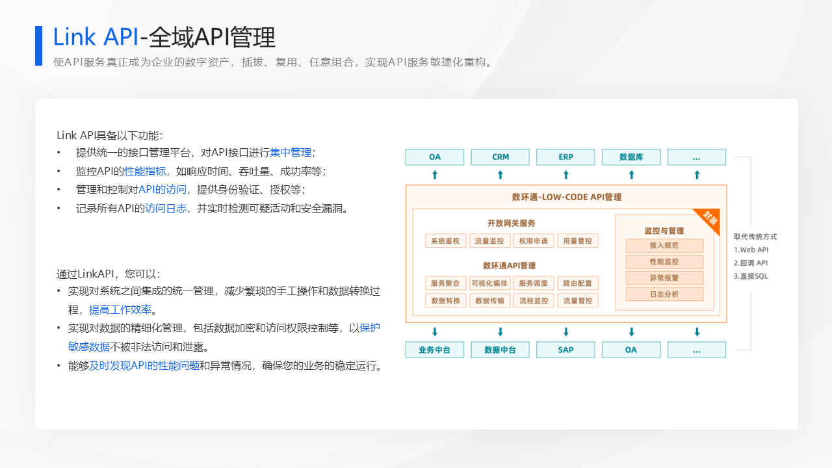The width and height of the screenshot is (832, 468).
Task: Click the subtitle starting 使API服务真正成为
Action: pos(274,62)
